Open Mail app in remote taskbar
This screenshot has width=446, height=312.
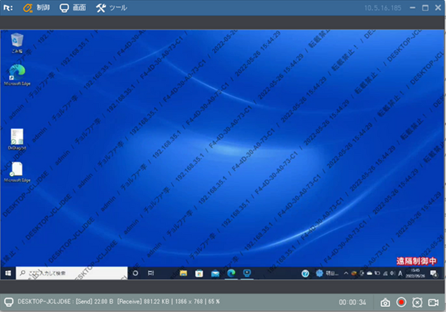pos(215,273)
